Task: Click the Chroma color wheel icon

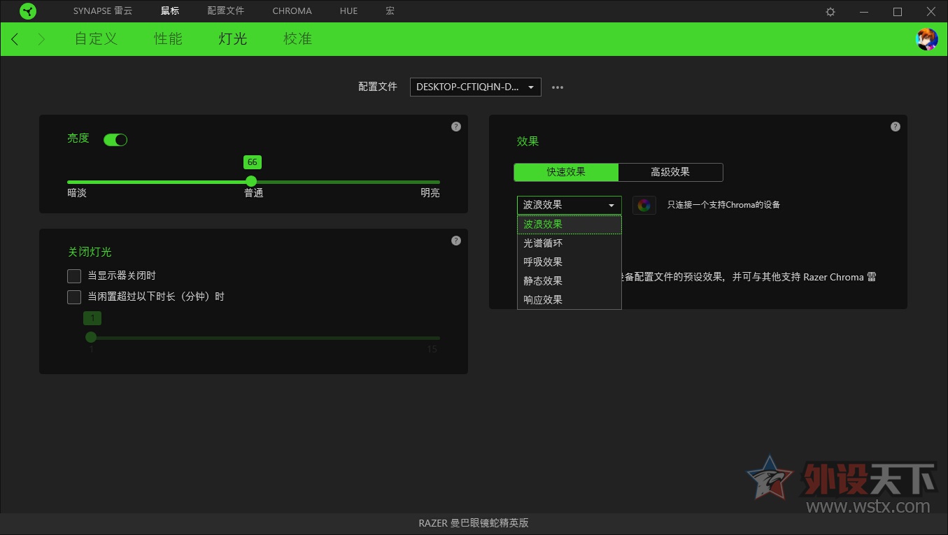Action: 644,205
